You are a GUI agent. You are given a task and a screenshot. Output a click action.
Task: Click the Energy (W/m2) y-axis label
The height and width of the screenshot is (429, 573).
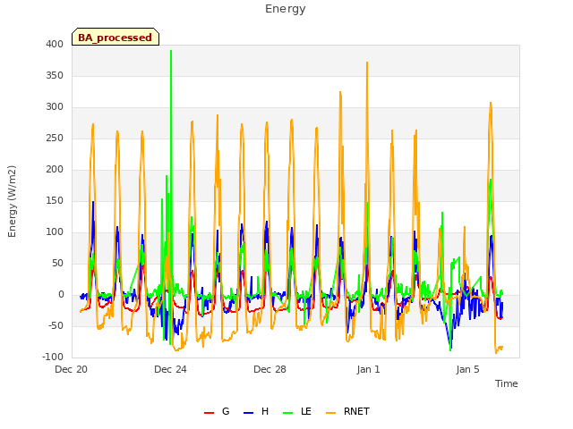(x=12, y=201)
